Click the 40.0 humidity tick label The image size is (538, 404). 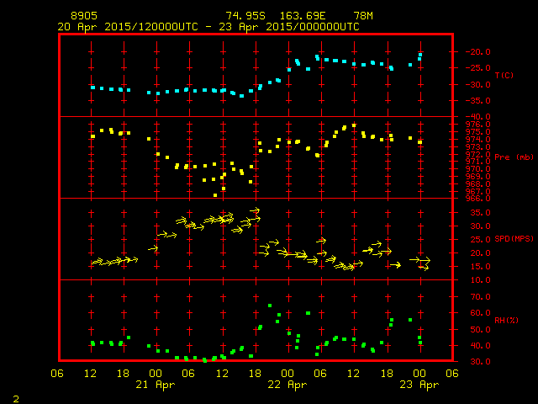[x=480, y=346]
